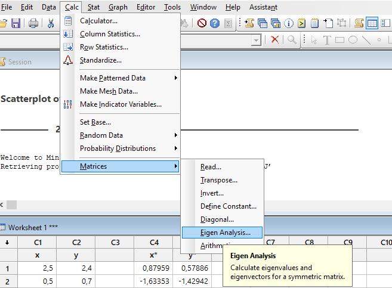Select the line drawing tool
This screenshot has height=288, width=392.
click(366, 40)
